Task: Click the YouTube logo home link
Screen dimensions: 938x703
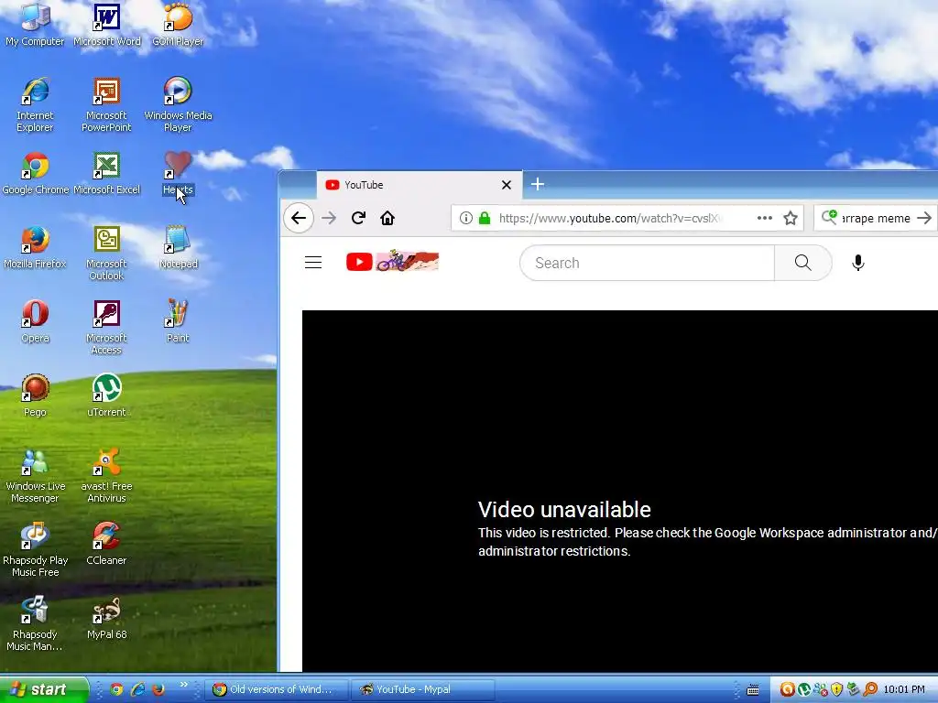Action: point(359,262)
